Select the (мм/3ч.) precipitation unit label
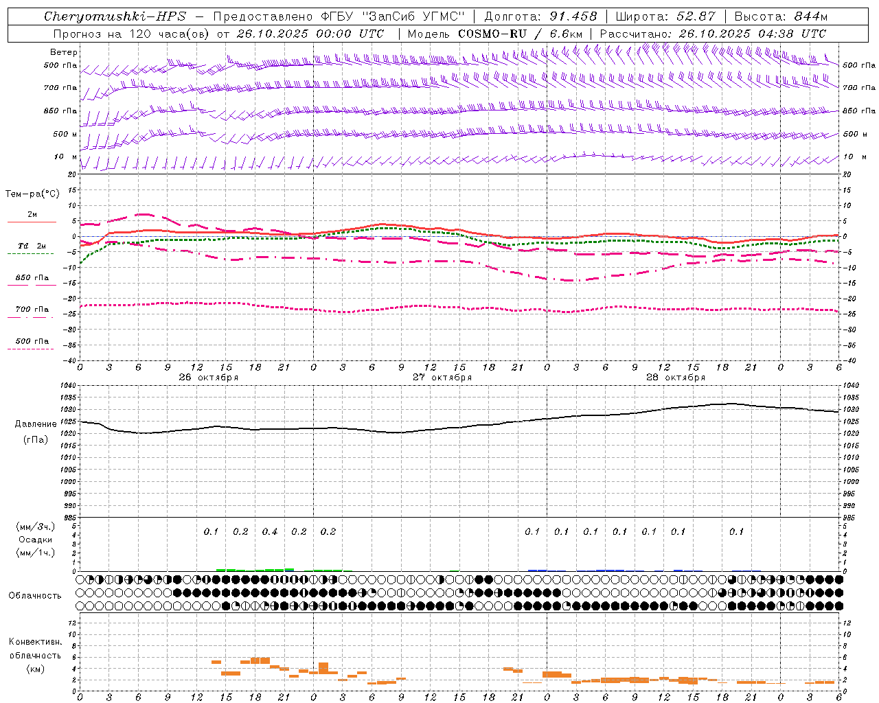 [36, 527]
